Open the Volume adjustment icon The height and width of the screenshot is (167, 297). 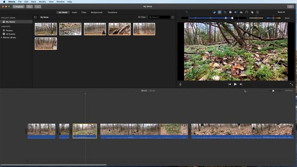236,12
